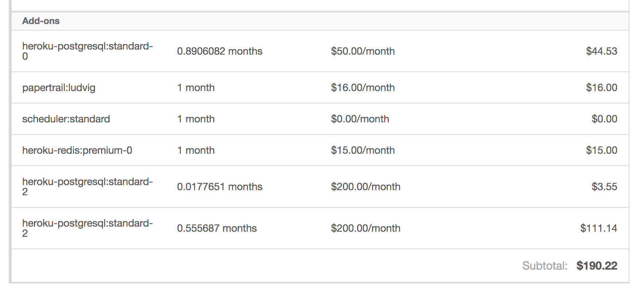The height and width of the screenshot is (290, 636).
Task: Click the 0.8906082 months usage value
Action: click(x=219, y=51)
